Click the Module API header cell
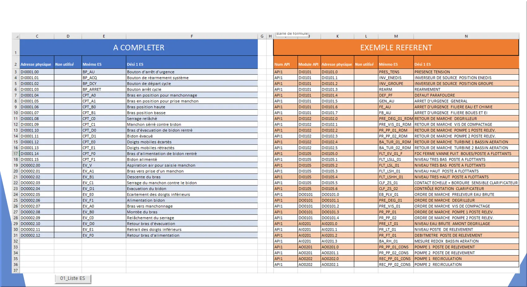Screen dimensions: 527x287 tap(309, 64)
